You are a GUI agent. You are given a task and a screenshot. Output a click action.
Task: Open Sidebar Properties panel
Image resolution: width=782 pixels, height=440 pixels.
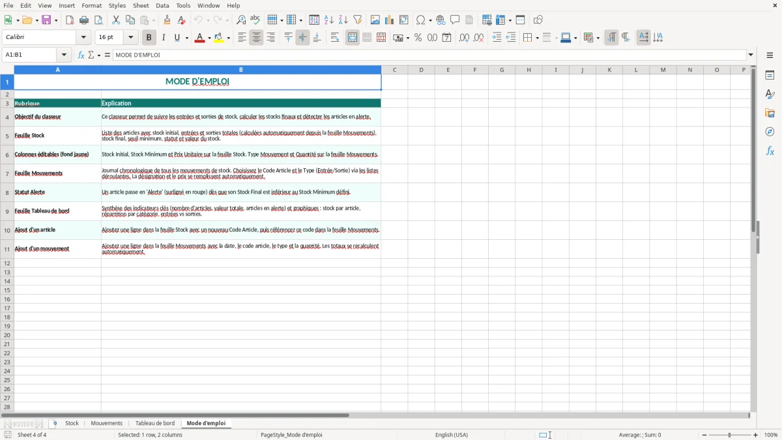pyautogui.click(x=770, y=76)
